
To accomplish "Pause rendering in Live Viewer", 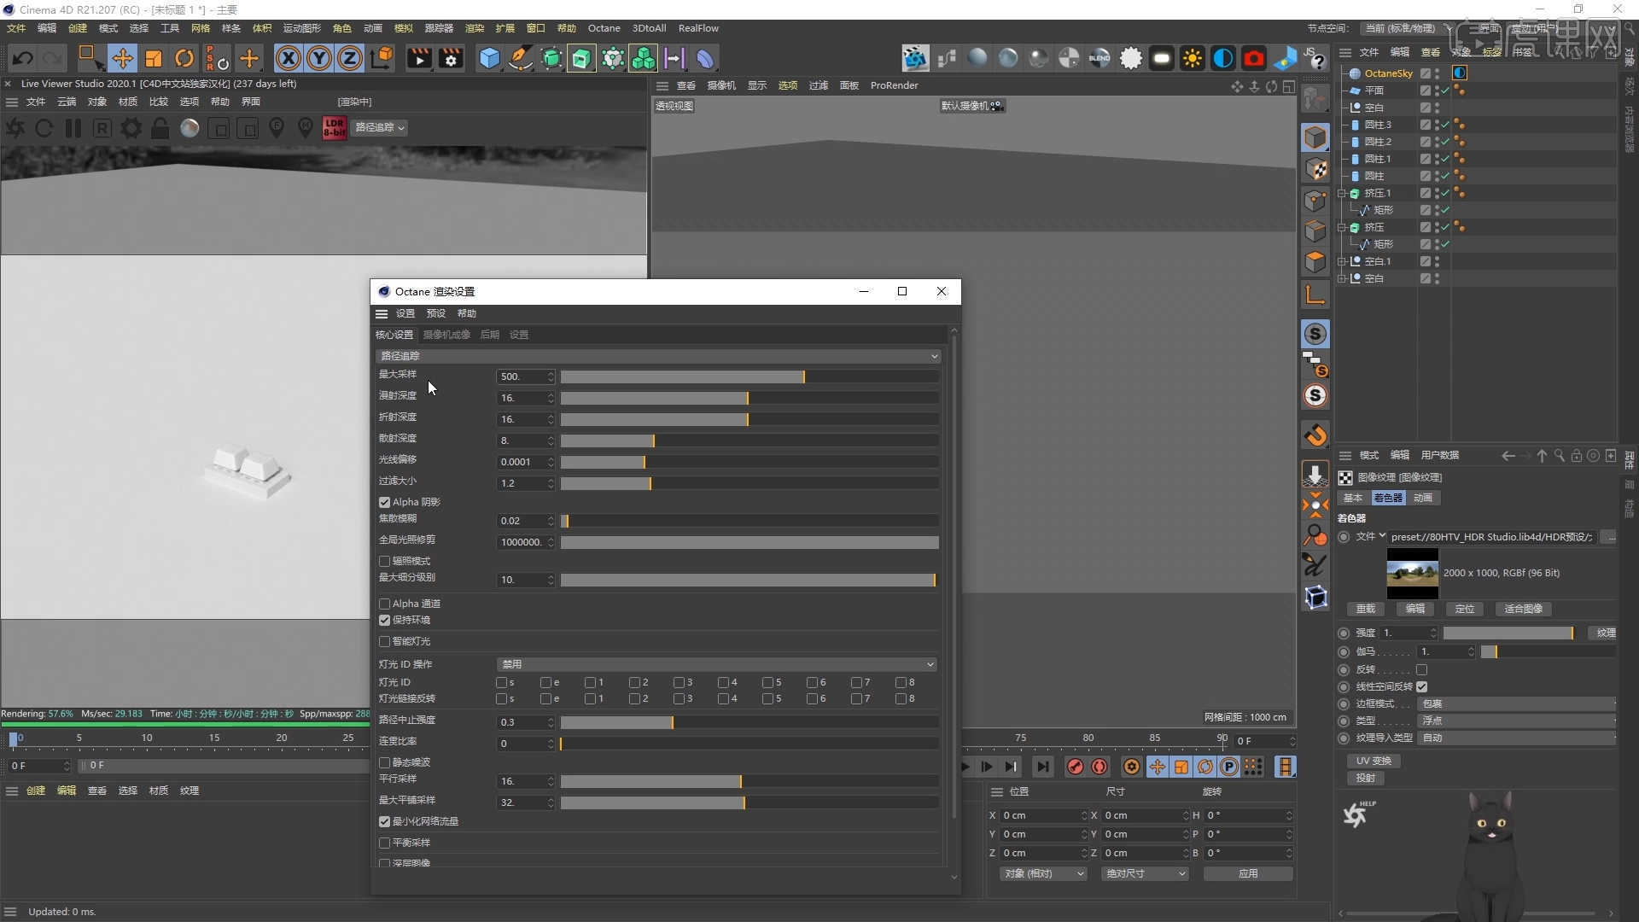I will (x=73, y=128).
